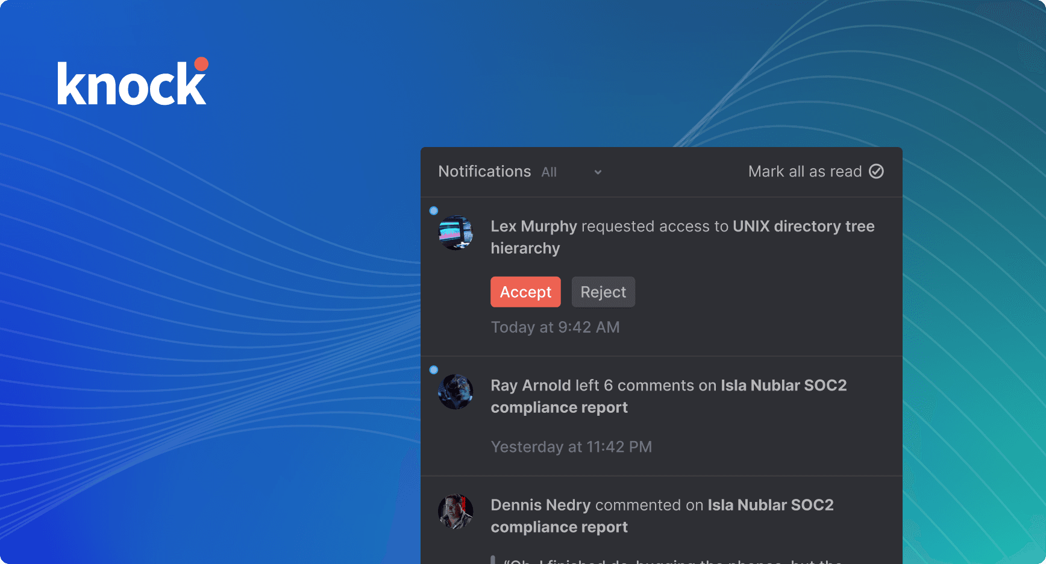The height and width of the screenshot is (564, 1046).
Task: Click Dennis Nedry's avatar
Action: pyautogui.click(x=456, y=512)
